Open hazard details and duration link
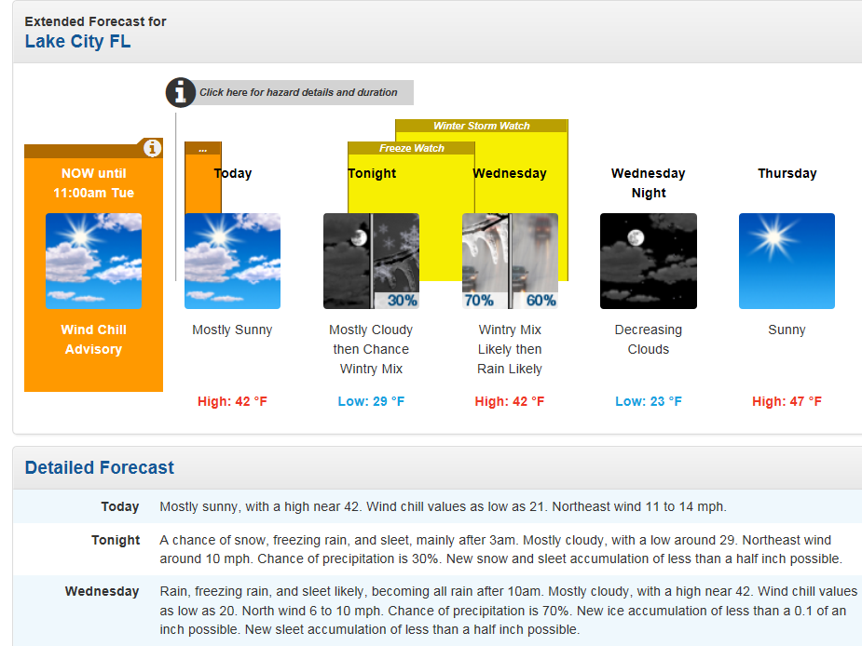862x646 pixels. tap(298, 92)
